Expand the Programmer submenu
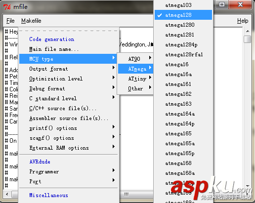Image resolution: width=255 pixels, height=203 pixels. [69, 171]
